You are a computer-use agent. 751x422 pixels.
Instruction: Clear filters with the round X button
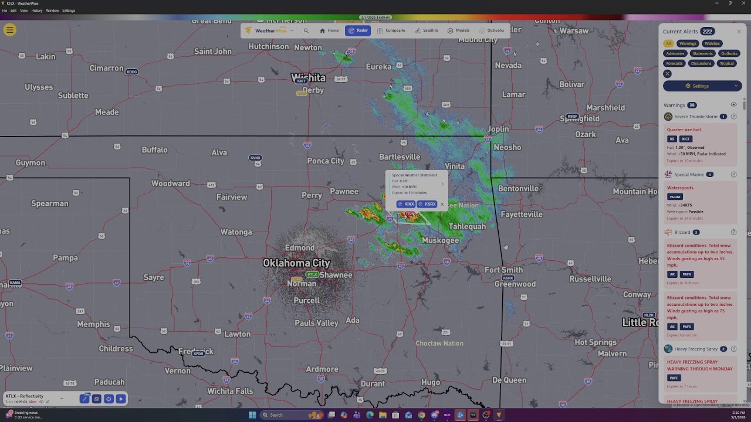[667, 74]
